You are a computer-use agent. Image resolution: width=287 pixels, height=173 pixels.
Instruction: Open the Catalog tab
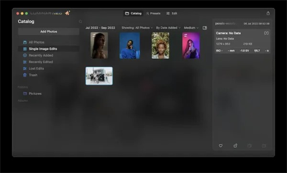[x=133, y=13]
